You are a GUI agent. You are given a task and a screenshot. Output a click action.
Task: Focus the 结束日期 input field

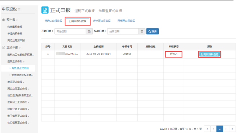point(123,31)
